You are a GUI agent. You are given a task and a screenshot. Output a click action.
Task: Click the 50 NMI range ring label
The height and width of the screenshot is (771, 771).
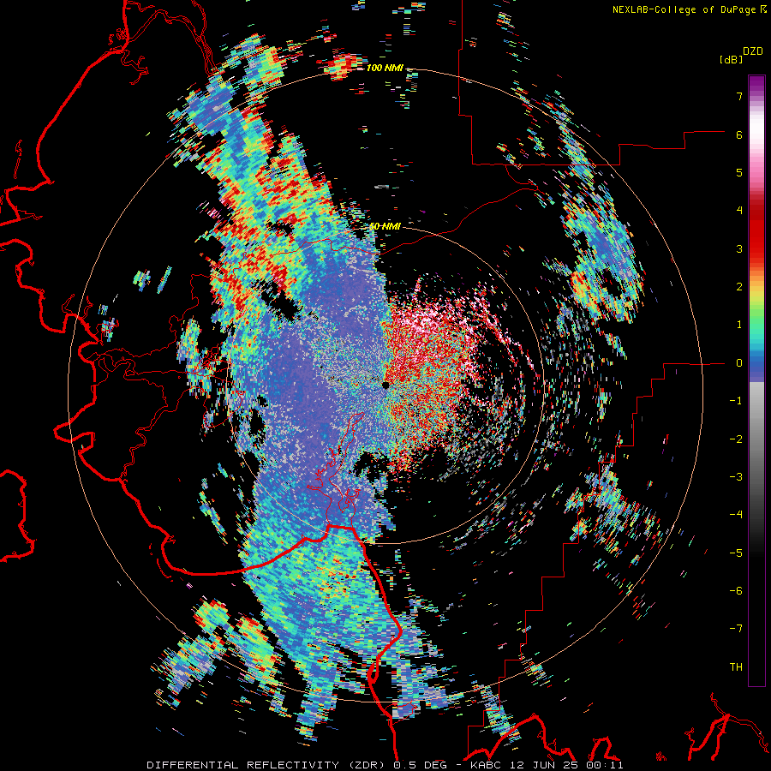point(385,226)
